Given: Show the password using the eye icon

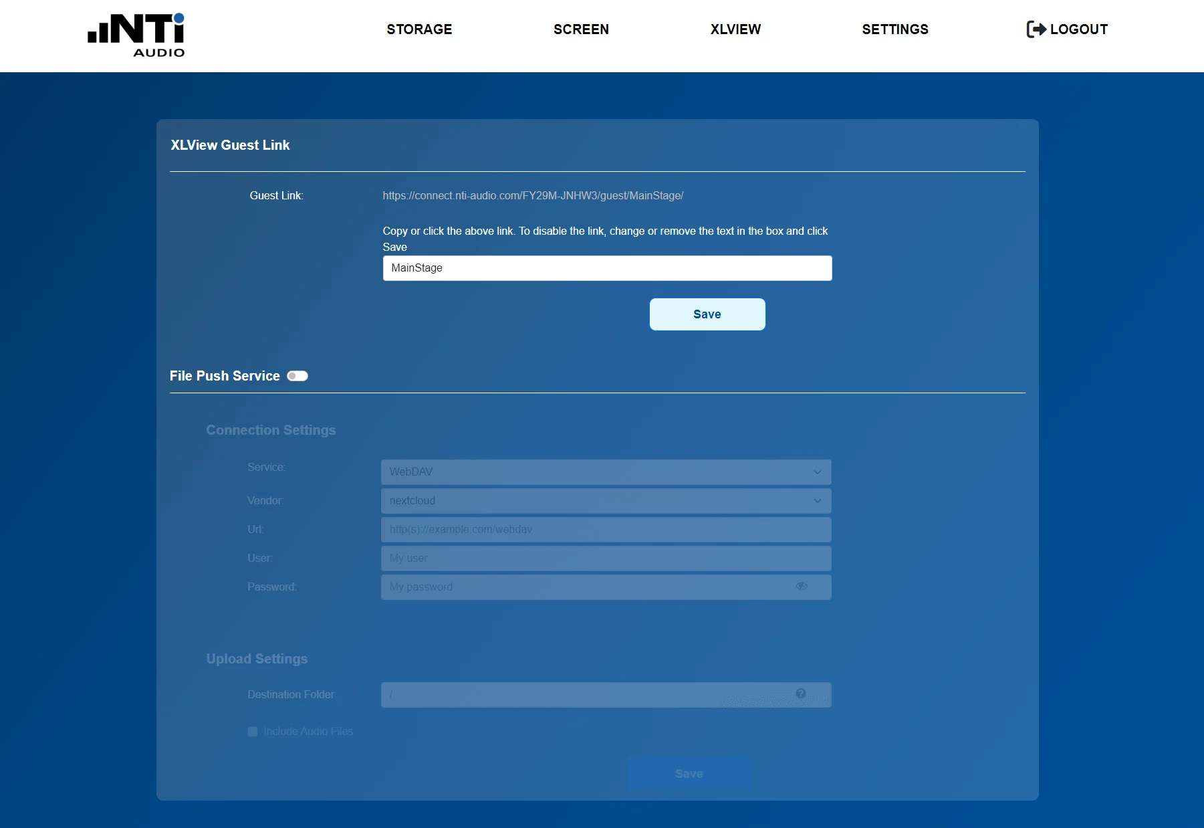Looking at the screenshot, I should click(x=802, y=587).
